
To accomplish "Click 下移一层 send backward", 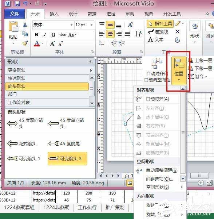I will click(200, 68).
